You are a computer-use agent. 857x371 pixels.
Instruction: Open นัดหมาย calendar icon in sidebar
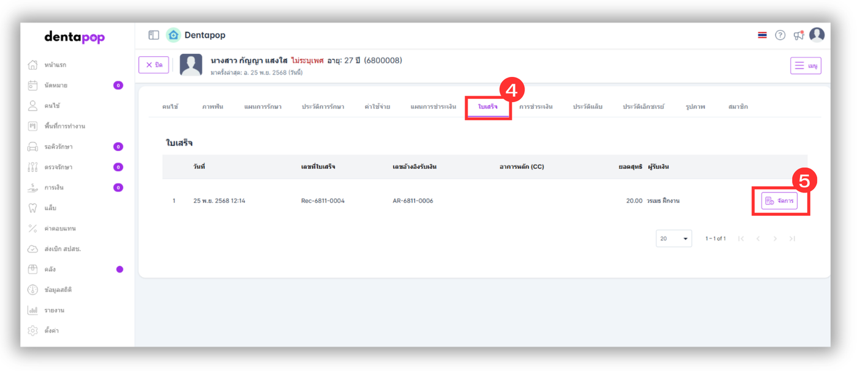(x=33, y=86)
